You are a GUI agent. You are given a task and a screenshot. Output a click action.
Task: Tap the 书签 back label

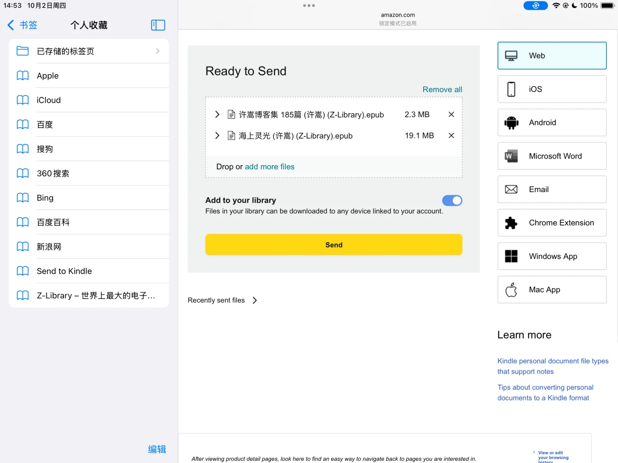(28, 25)
